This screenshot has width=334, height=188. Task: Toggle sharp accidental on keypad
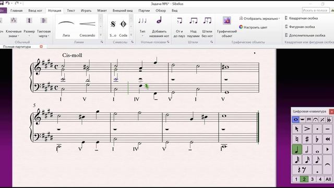click(x=307, y=139)
